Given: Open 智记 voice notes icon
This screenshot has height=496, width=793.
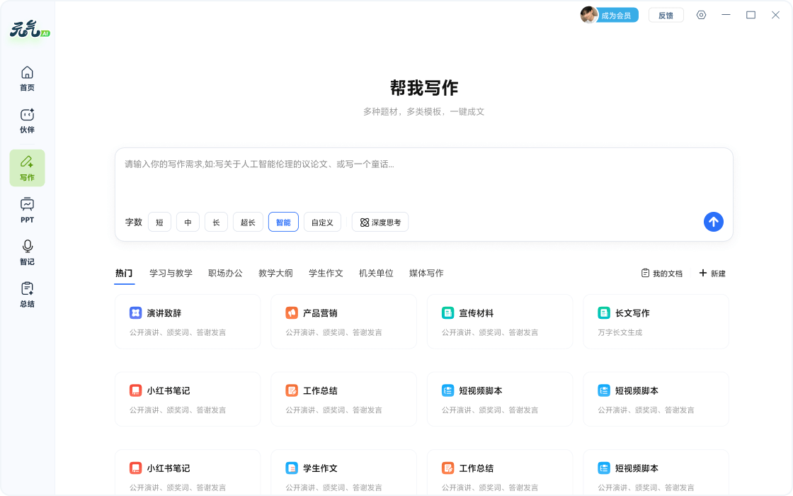Looking at the screenshot, I should (27, 252).
